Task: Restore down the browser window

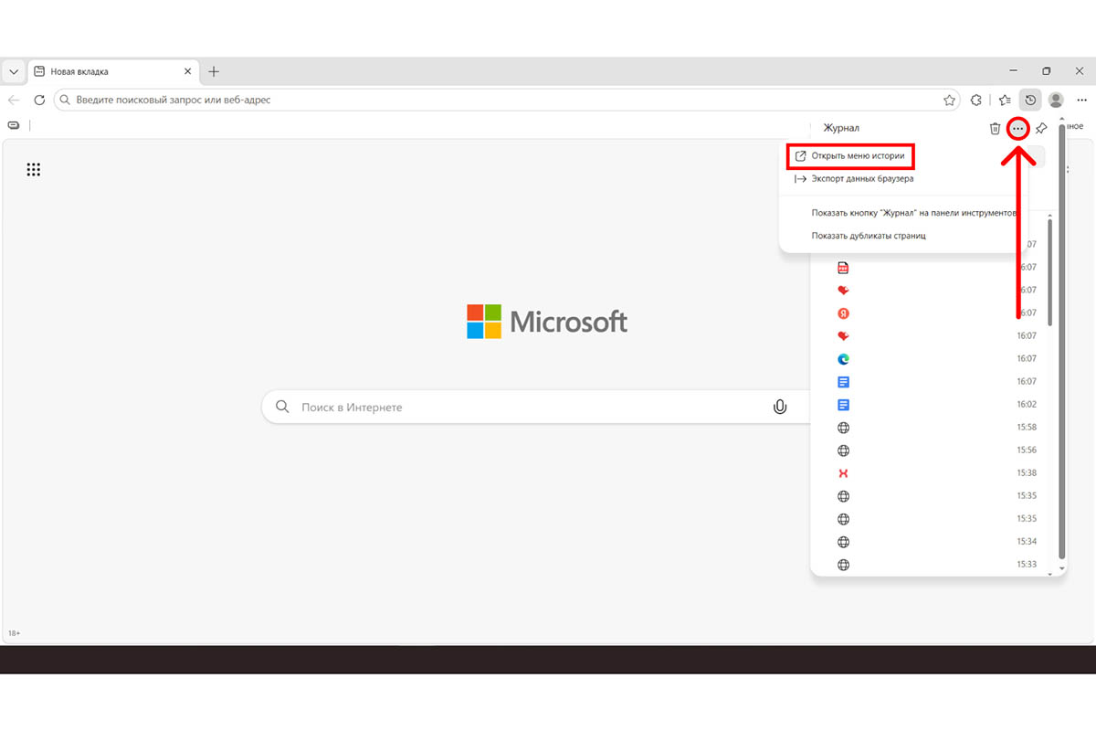Action: 1047,71
